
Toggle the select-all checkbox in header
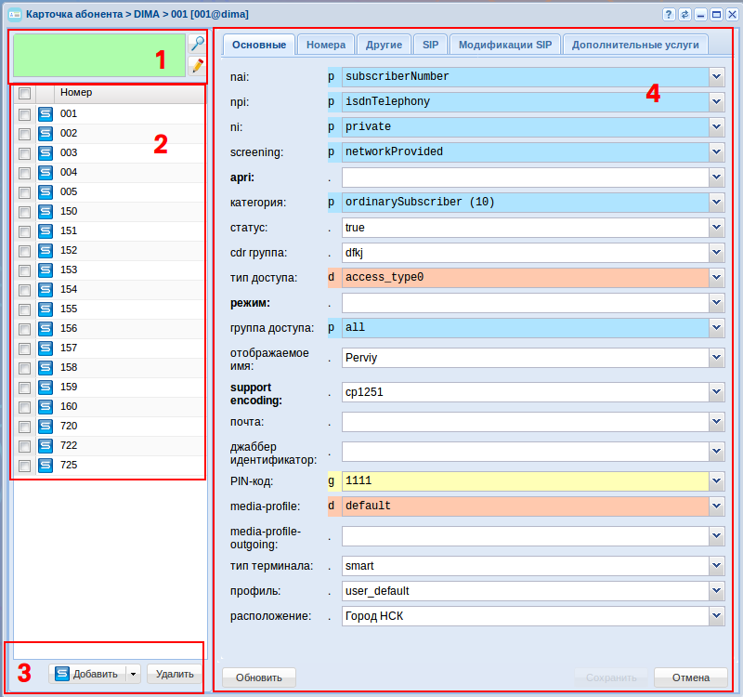click(x=24, y=93)
